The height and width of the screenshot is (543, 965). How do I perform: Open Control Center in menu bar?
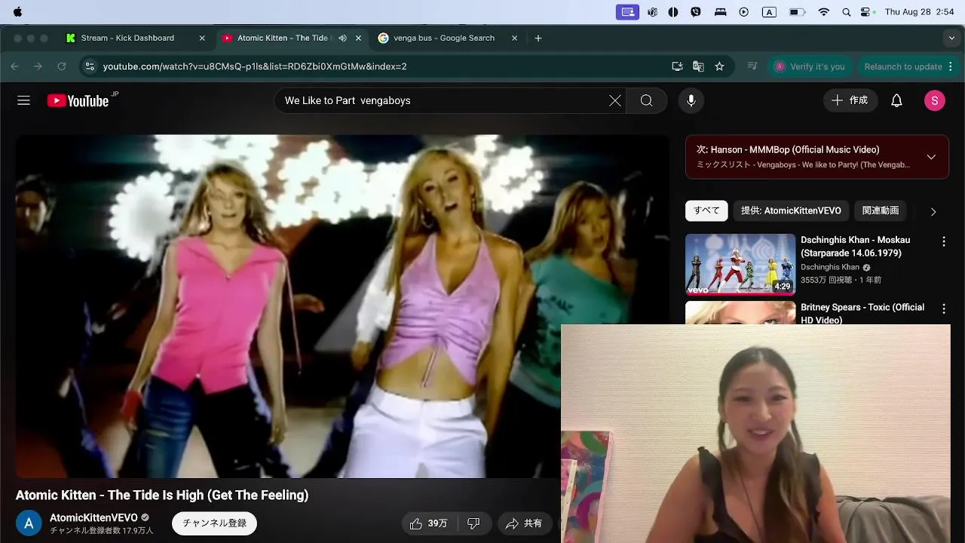(865, 12)
